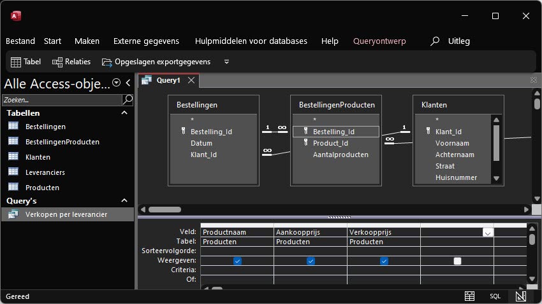The width and height of the screenshot is (542, 304).
Task: Open Opgeslagen exportgegevens
Action: click(156, 62)
